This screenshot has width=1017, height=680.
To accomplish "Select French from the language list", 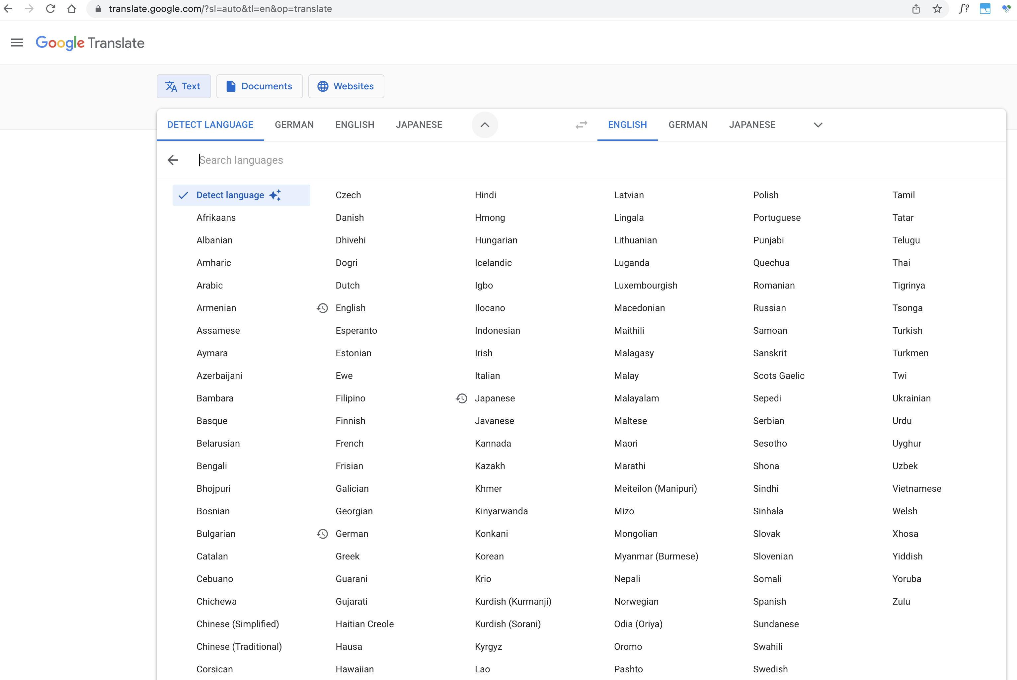I will tap(350, 443).
